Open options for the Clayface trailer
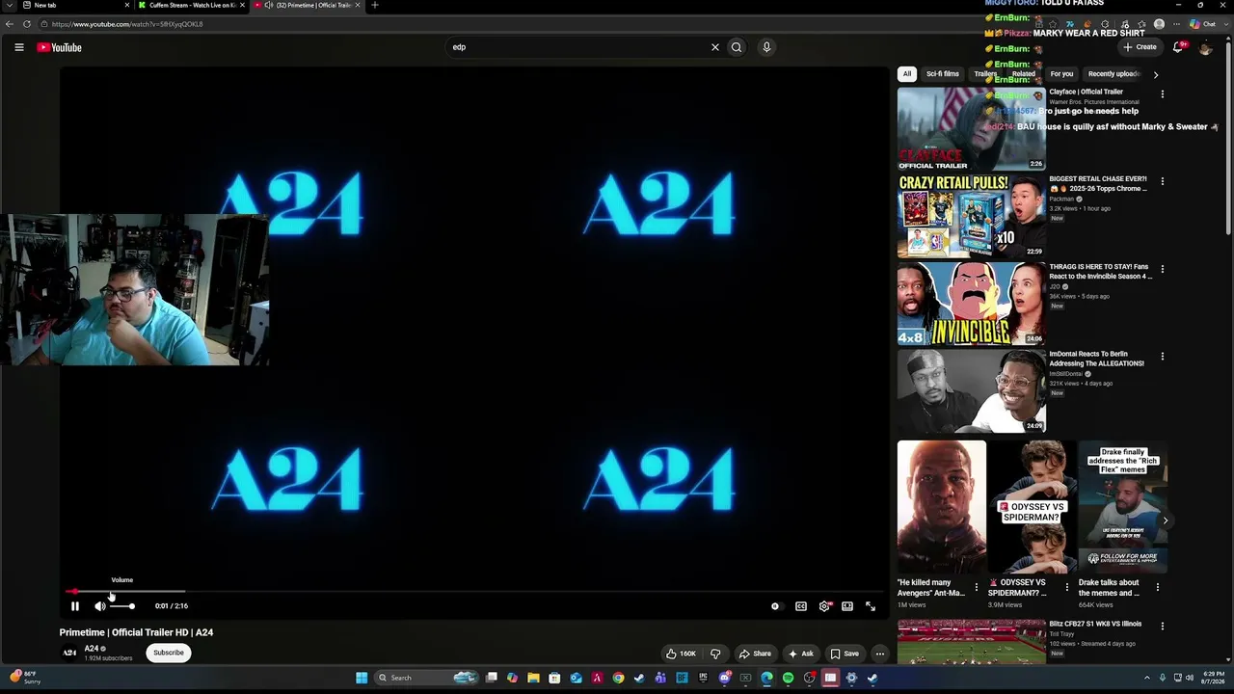The height and width of the screenshot is (694, 1234). pyautogui.click(x=1162, y=94)
